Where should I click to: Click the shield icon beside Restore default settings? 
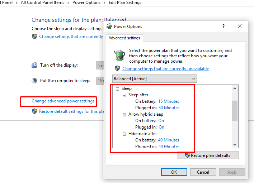[x=34, y=111]
